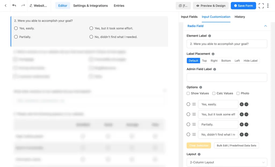Open Bulk Edit / Predefined Data Sets

tap(236, 146)
